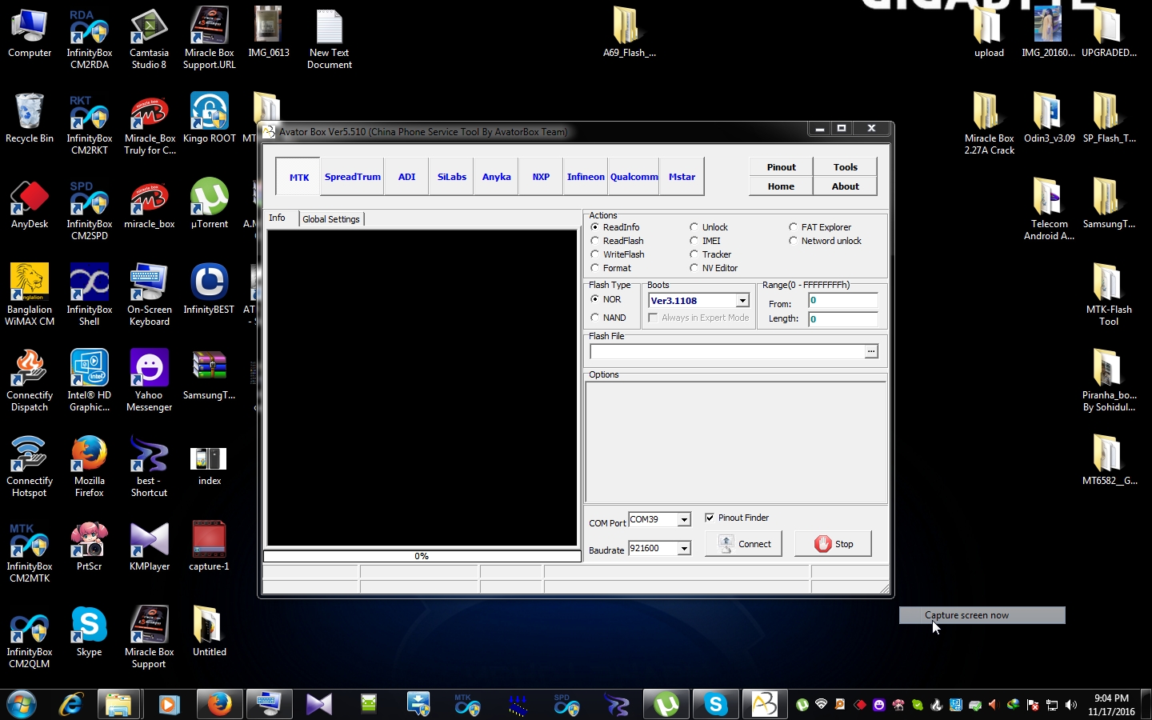
Task: Click the Range From input field
Action: pyautogui.click(x=842, y=301)
